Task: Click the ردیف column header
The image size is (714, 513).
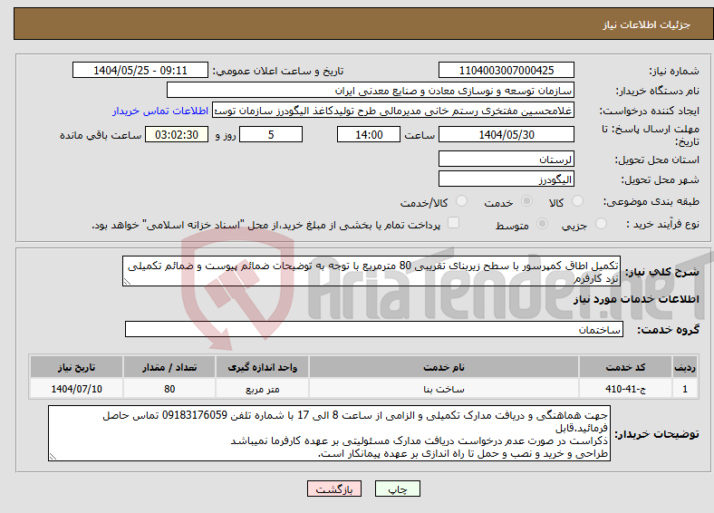Action: 685,367
